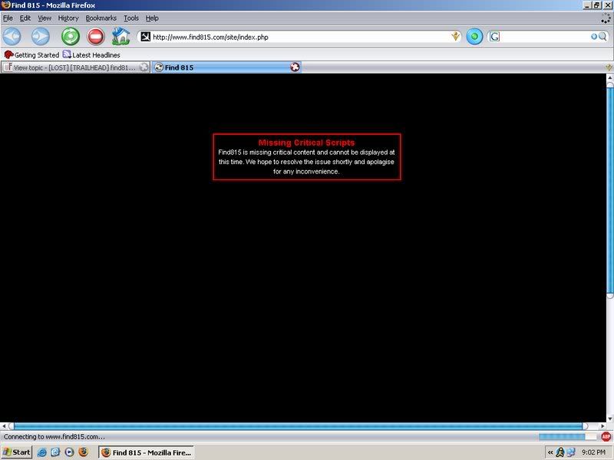Click the 9:02 PM system clock
The width and height of the screenshot is (614, 460).
(593, 452)
